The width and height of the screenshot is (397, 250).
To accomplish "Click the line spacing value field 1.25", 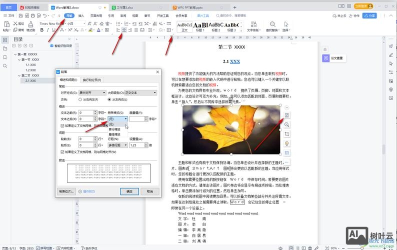I will (137, 145).
